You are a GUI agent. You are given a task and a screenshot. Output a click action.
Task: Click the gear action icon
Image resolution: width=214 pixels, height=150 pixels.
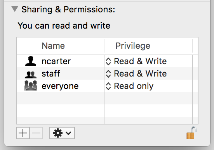tap(58, 133)
